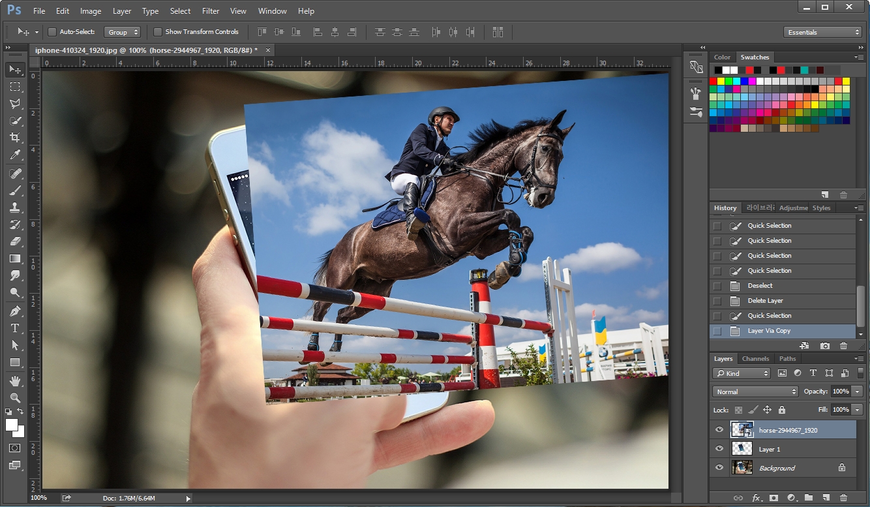870x507 pixels.
Task: Open the Kind filter dropdown in Layers panel
Action: [740, 373]
